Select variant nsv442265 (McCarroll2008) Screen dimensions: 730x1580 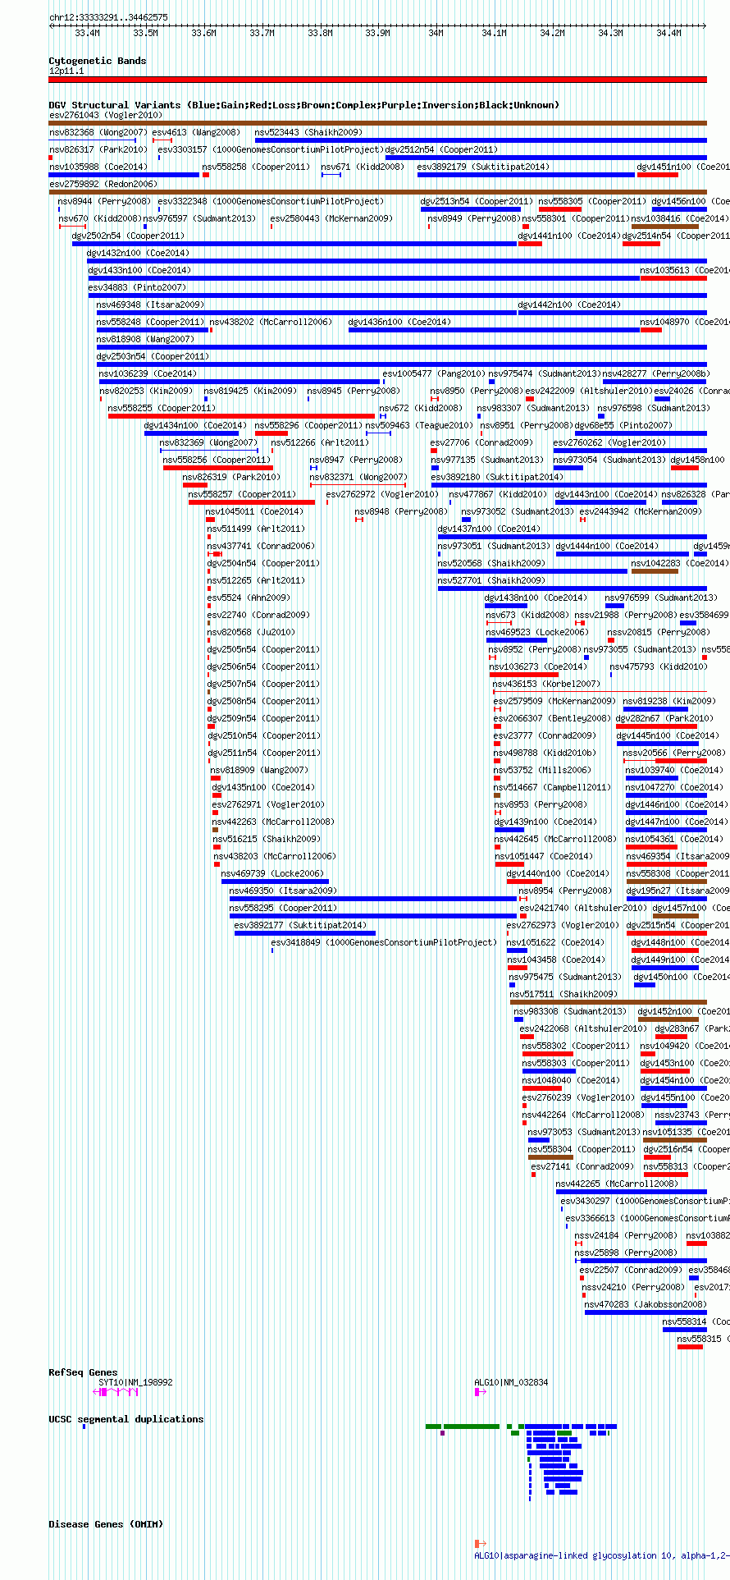coord(631,1192)
